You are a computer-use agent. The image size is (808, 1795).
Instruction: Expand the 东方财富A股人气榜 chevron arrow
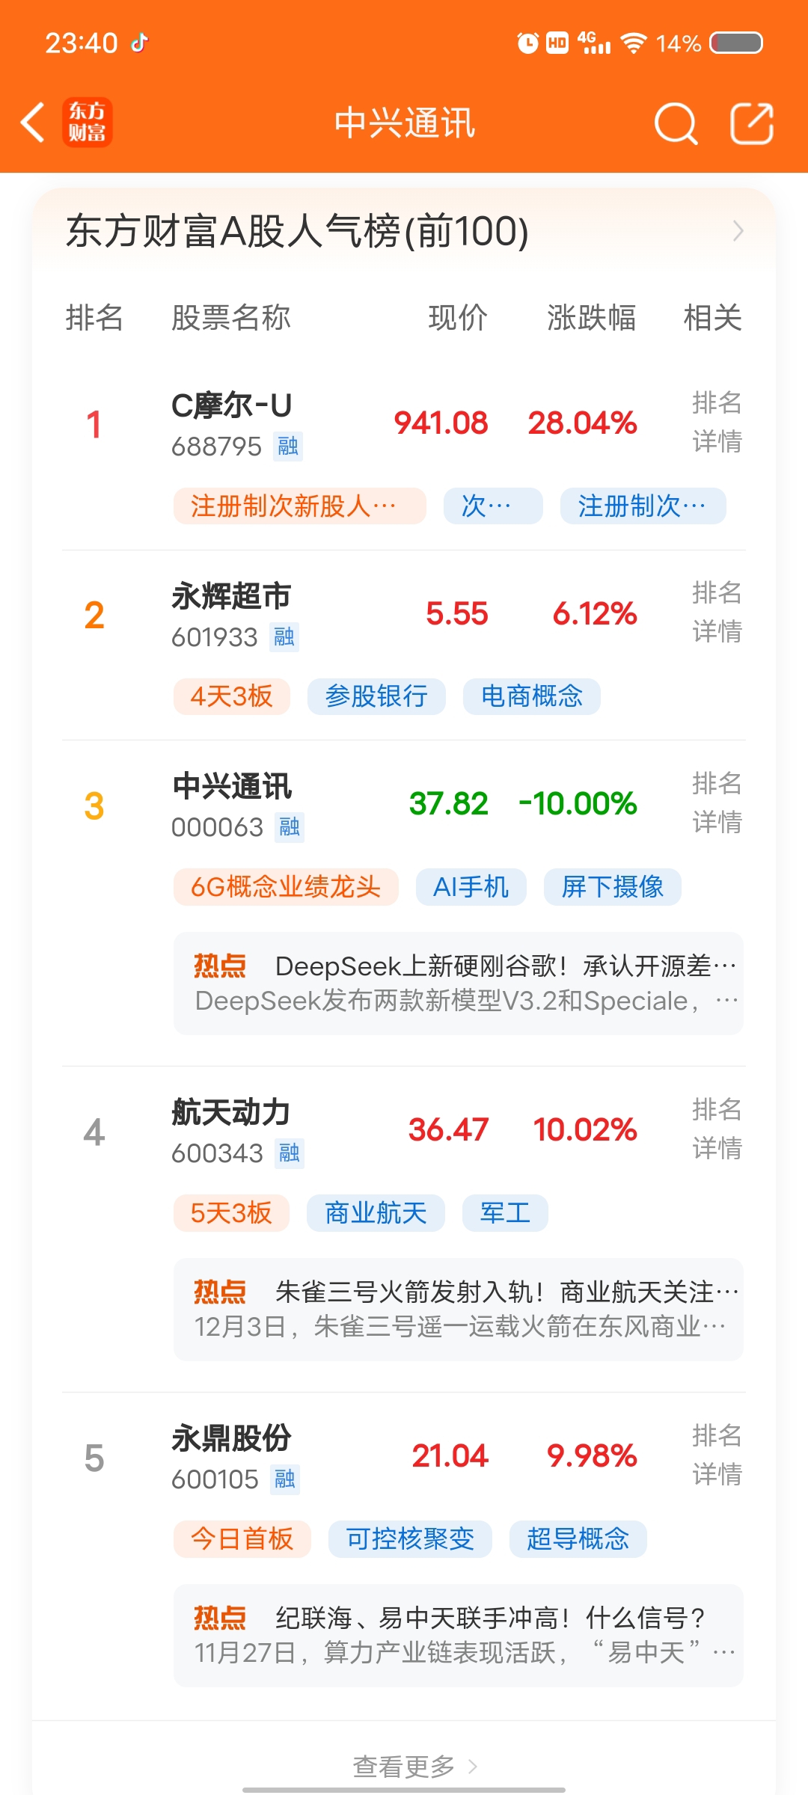tap(738, 231)
